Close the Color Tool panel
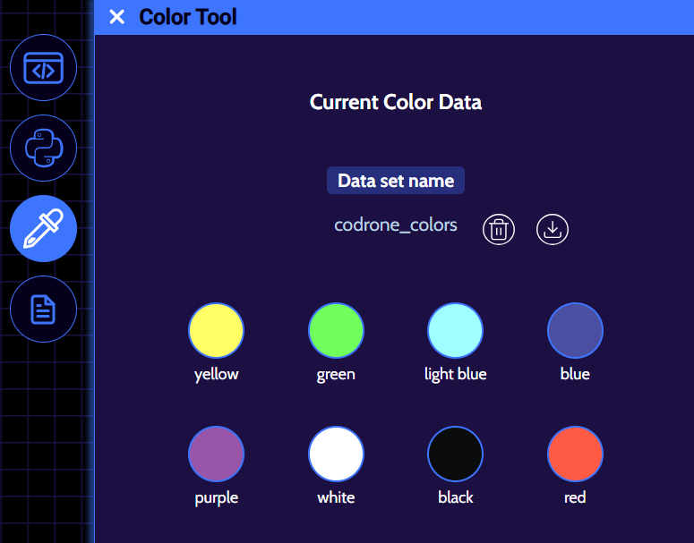This screenshot has height=543, width=694. 116,17
